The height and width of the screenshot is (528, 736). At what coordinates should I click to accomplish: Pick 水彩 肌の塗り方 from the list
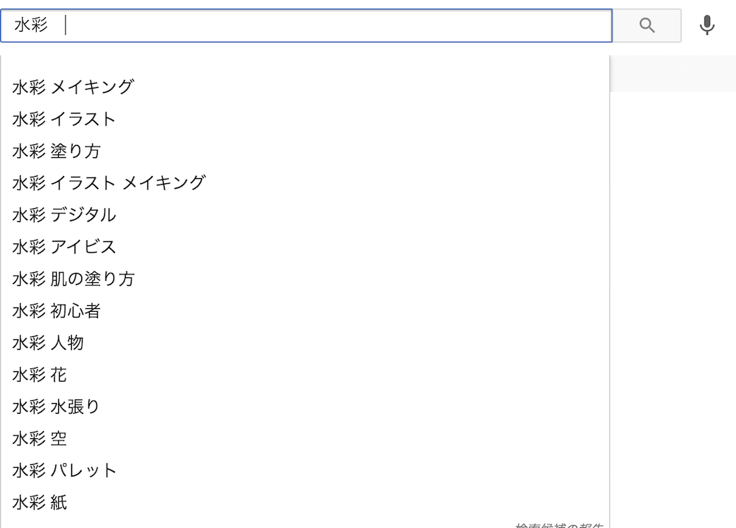pyautogui.click(x=73, y=279)
